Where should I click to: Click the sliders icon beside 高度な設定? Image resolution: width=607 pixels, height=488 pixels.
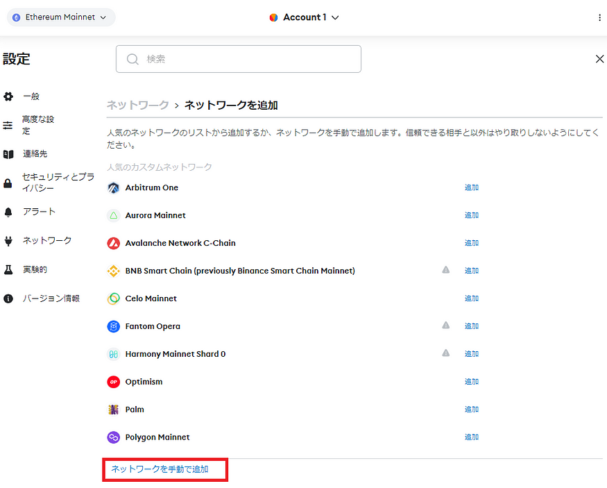8,125
